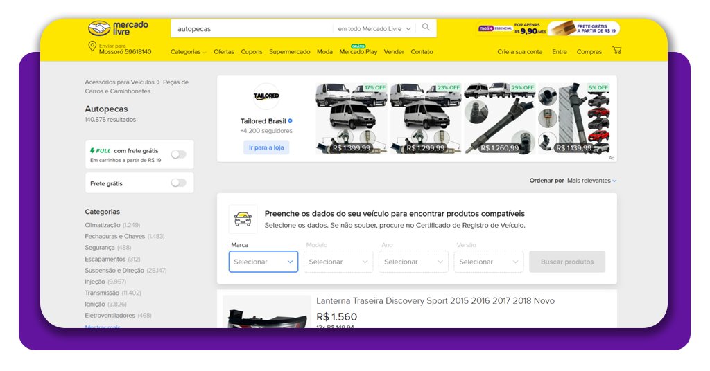Viewport: 710px width, 371px height.
Task: Click the Vender menu item
Action: pos(394,52)
